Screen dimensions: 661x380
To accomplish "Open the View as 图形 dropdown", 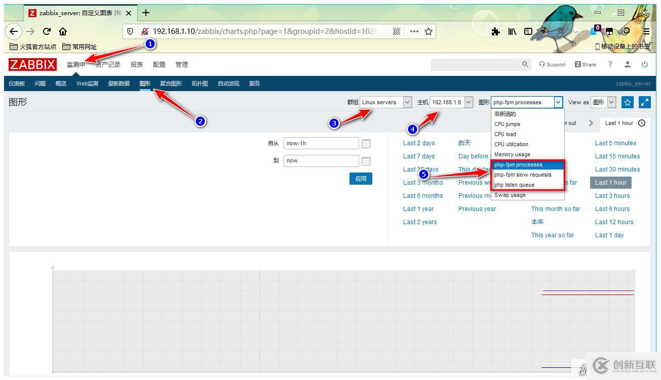I will pos(610,102).
